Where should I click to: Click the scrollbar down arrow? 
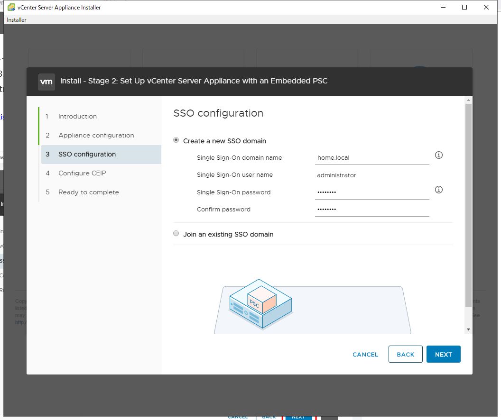[468, 329]
